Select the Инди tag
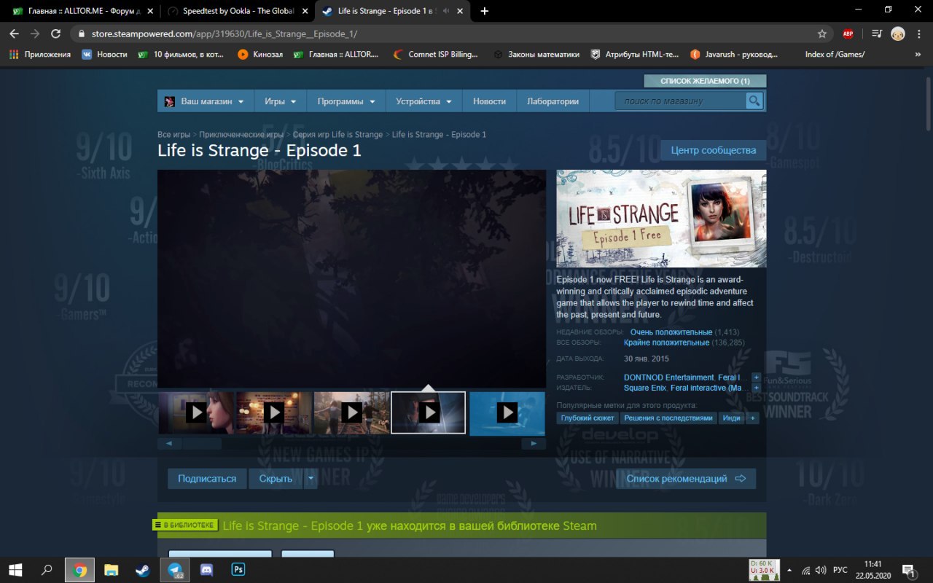Viewport: 933px width, 583px height. (x=731, y=418)
